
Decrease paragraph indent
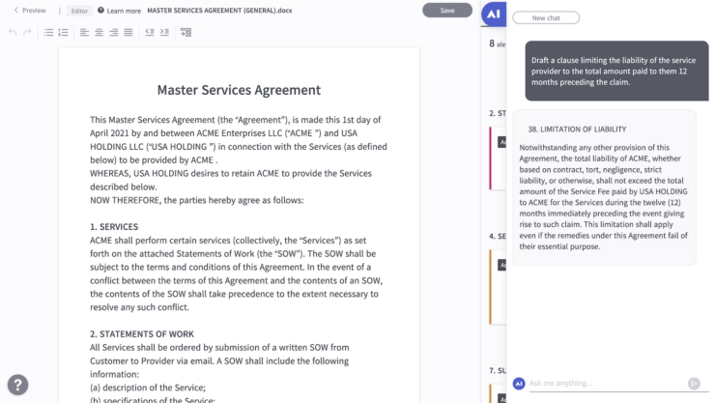[150, 33]
